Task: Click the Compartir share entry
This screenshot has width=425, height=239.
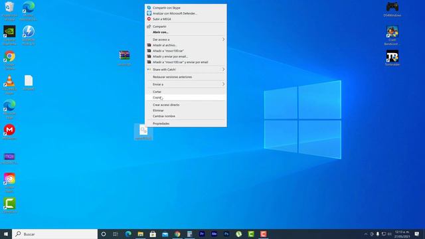Action: [x=186, y=27]
